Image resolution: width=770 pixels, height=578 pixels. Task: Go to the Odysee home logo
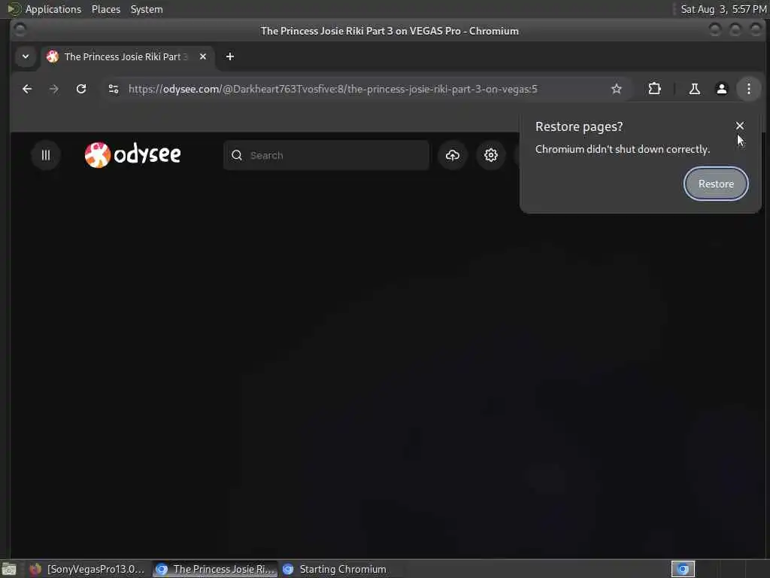pos(132,155)
